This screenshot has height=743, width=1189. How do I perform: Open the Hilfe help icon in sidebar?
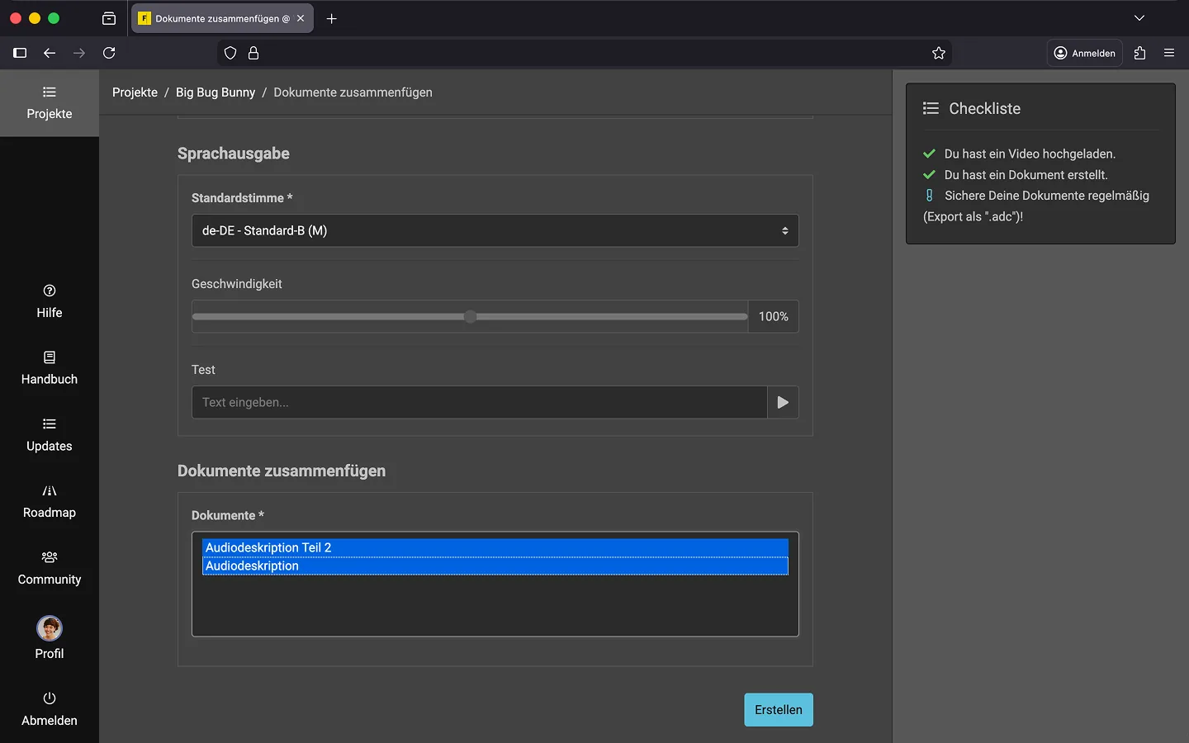(x=50, y=291)
